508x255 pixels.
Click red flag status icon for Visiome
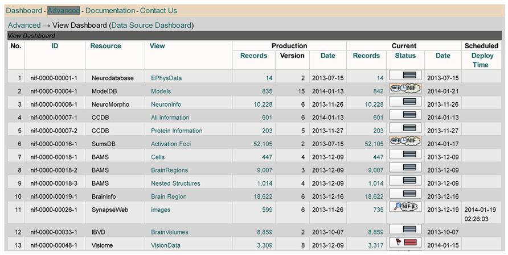pyautogui.click(x=405, y=243)
